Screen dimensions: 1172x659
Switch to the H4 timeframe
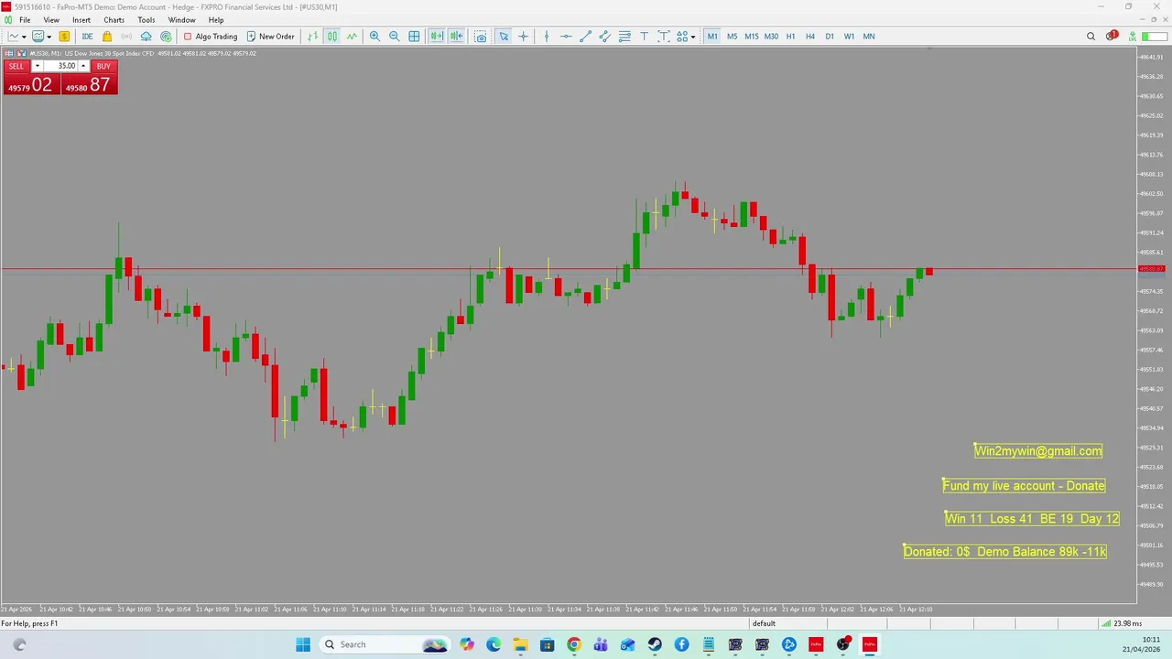[x=809, y=37]
